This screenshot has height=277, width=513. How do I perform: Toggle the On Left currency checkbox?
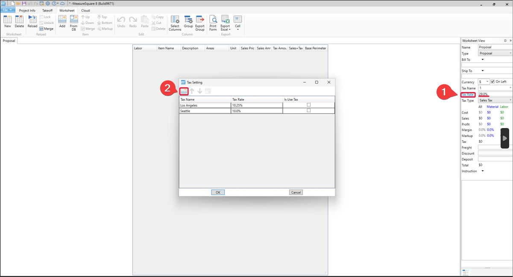492,82
